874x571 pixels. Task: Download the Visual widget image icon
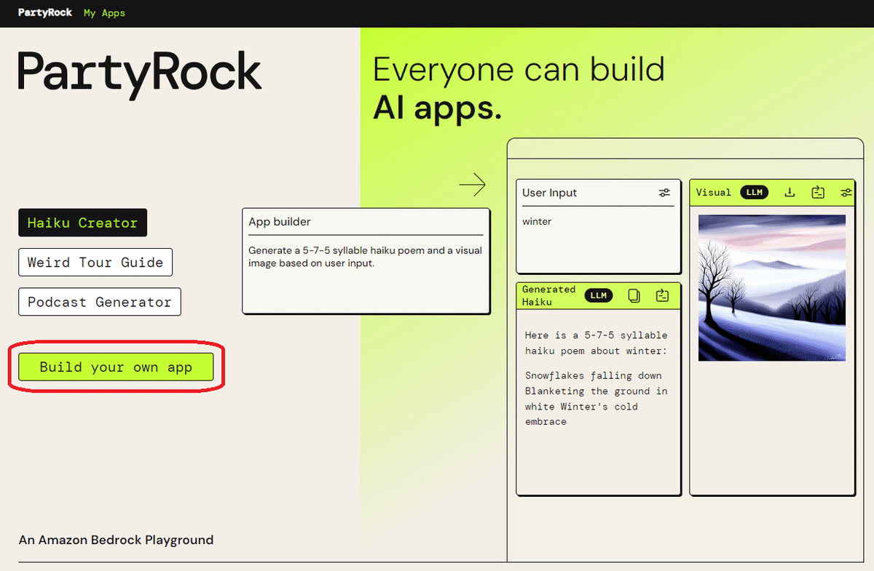click(x=790, y=192)
